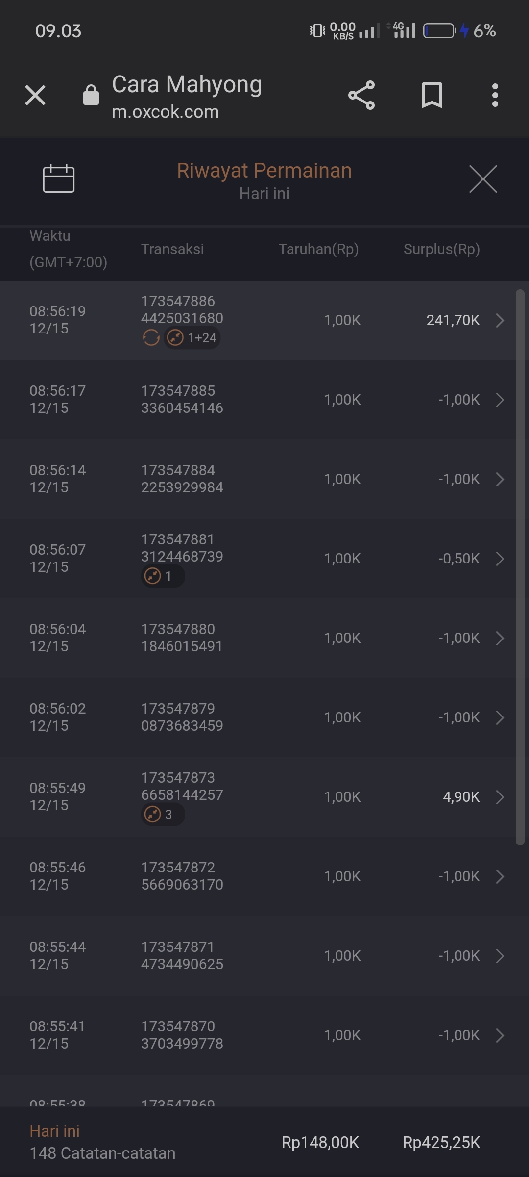Screen dimensions: 529x1177
Task: Tap the free spin icon on 08:56:19 row
Action: coord(151,338)
